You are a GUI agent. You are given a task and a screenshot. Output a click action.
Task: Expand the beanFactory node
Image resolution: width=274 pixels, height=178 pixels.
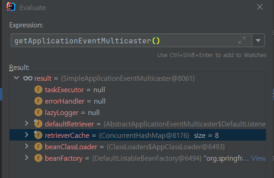click(x=27, y=157)
